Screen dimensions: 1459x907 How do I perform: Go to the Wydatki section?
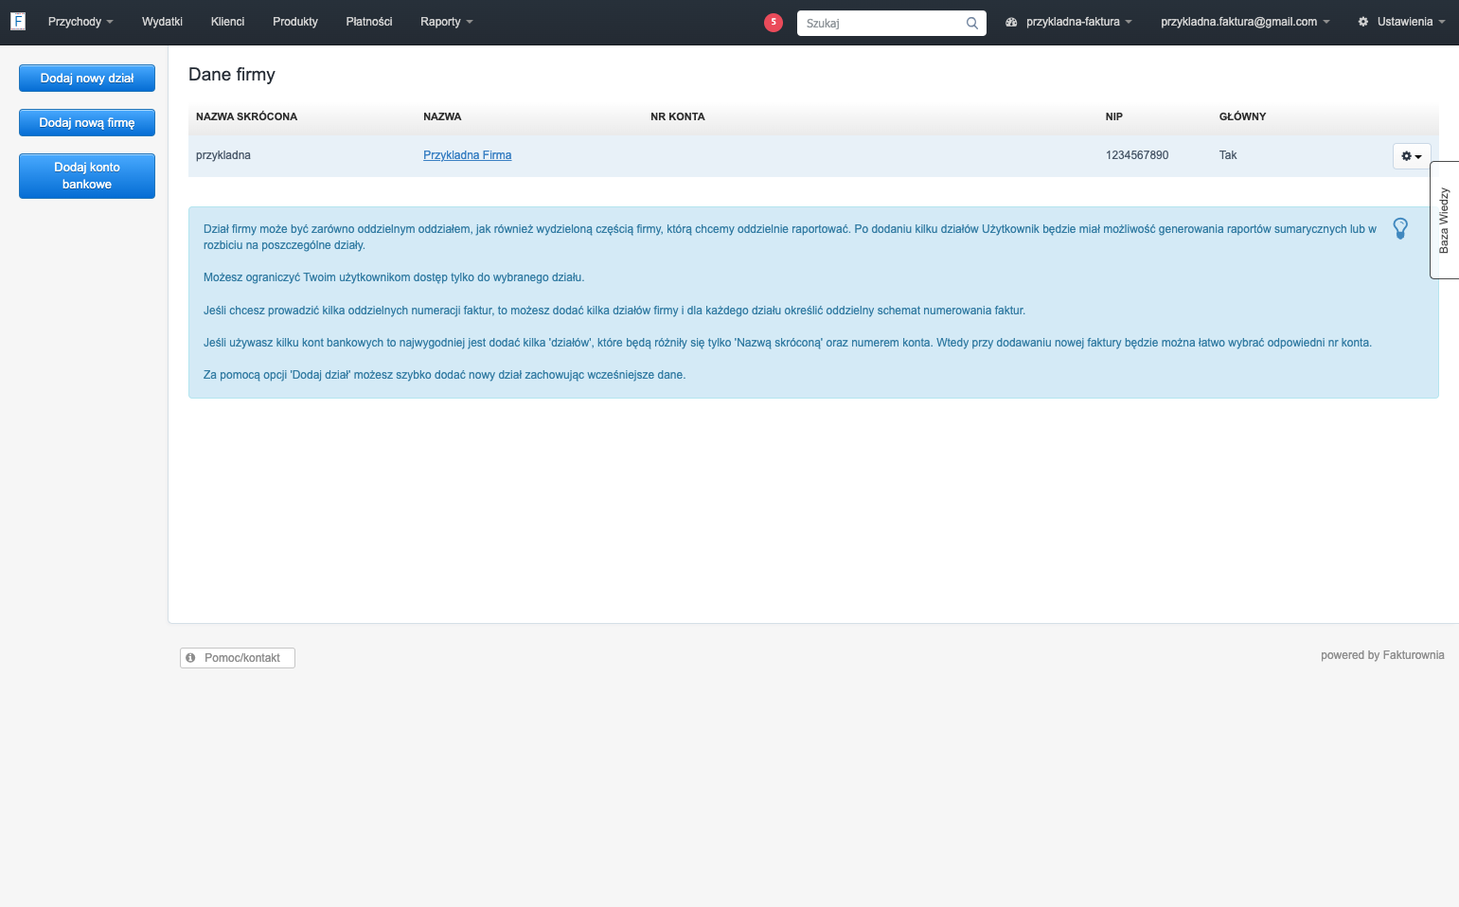[162, 22]
